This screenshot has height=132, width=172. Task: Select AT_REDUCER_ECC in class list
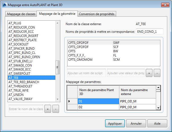pyautogui.click(x=31, y=32)
